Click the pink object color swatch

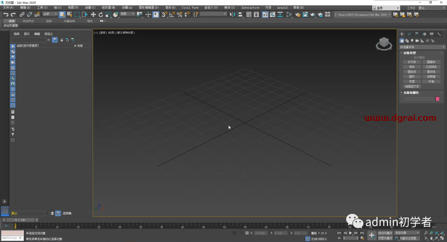pos(437,99)
